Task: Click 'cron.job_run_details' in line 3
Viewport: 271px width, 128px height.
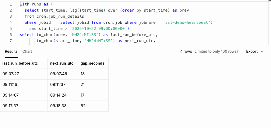Action: pyautogui.click(x=60, y=16)
